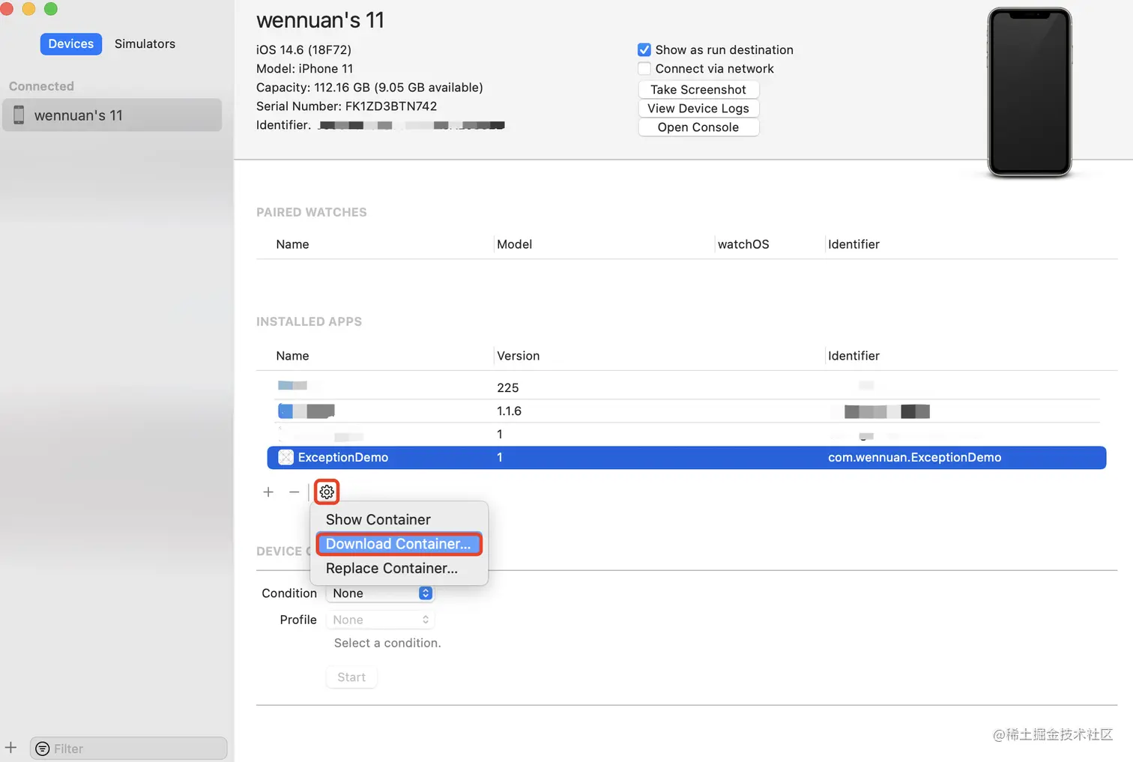This screenshot has width=1133, height=762.
Task: Click Installed Apps Version column header
Action: point(518,356)
